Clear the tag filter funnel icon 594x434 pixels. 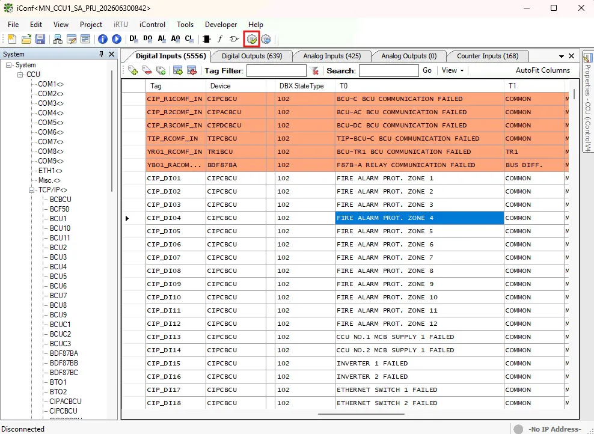tap(314, 70)
